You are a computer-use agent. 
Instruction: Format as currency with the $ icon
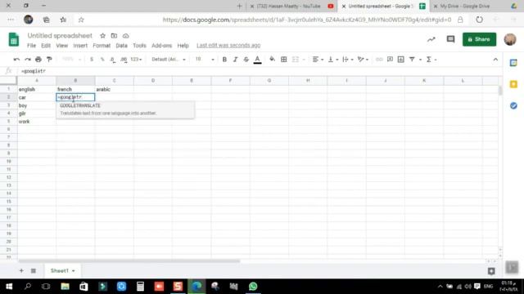[x=92, y=60]
